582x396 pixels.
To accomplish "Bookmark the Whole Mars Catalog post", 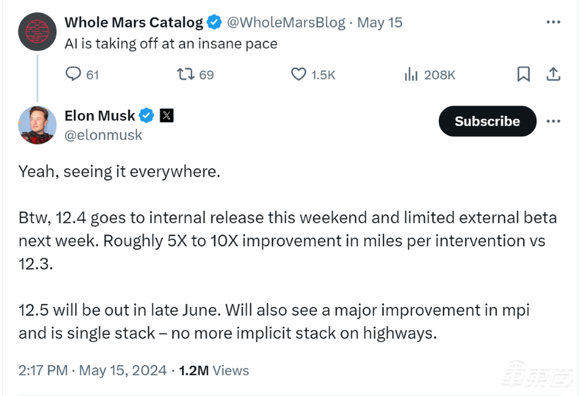I will (523, 74).
